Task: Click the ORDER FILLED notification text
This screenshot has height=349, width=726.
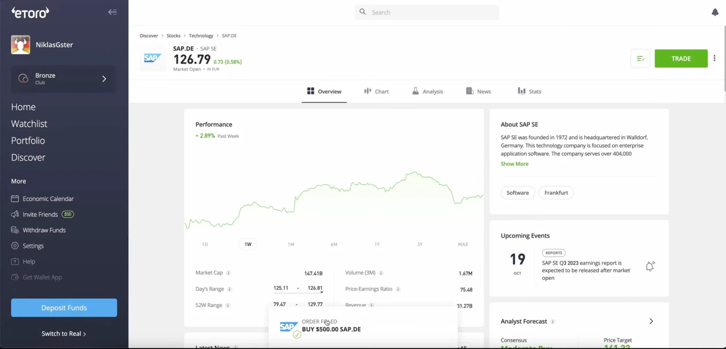Action: (319, 322)
